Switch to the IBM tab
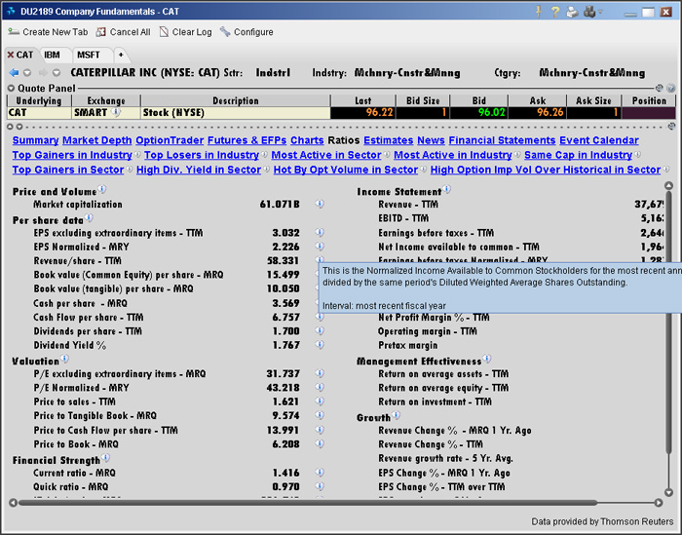The height and width of the screenshot is (535, 682). (52, 55)
